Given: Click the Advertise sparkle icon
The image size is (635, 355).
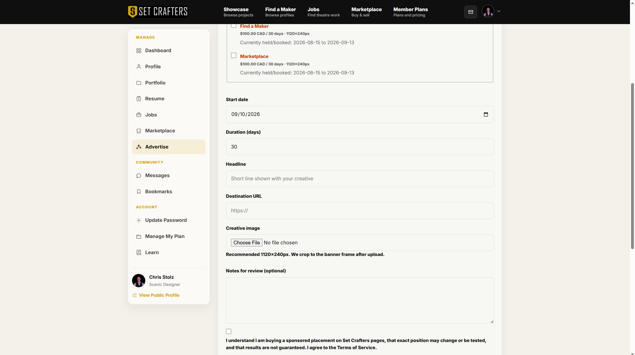Looking at the screenshot, I should [x=139, y=147].
